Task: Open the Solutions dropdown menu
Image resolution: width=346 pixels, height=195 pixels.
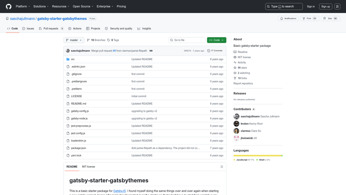Action: tap(41, 6)
